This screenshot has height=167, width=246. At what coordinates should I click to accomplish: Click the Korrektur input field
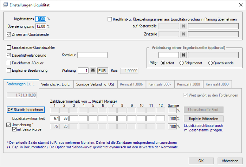coord(92,55)
